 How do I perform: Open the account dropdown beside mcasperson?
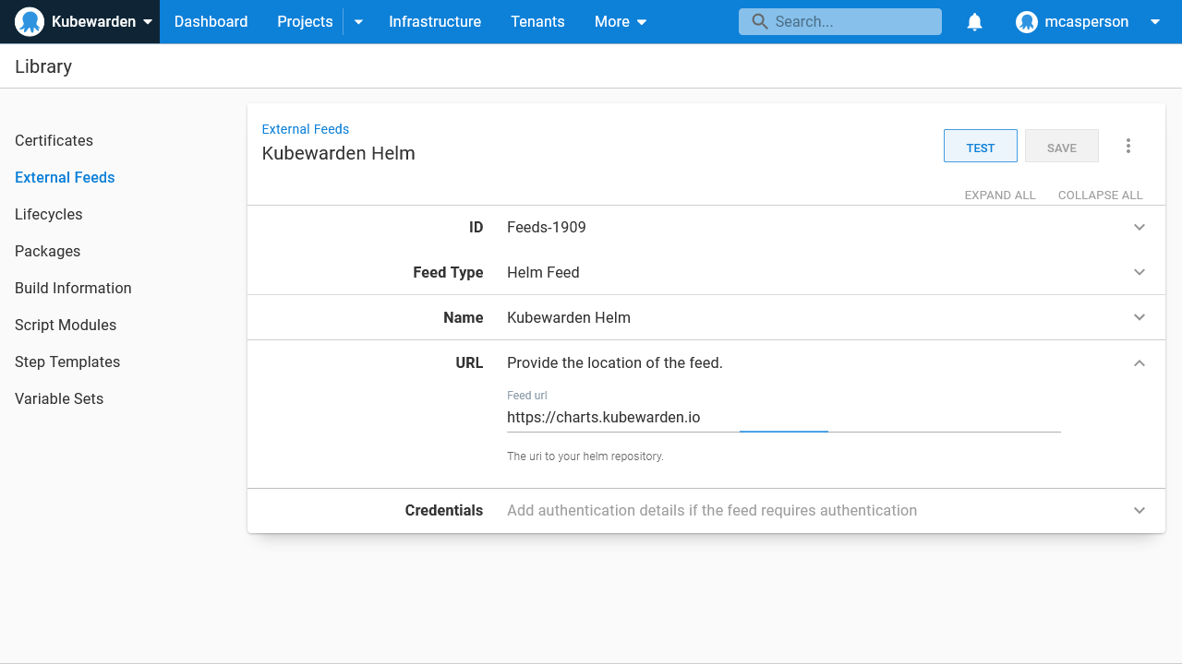pyautogui.click(x=1154, y=21)
